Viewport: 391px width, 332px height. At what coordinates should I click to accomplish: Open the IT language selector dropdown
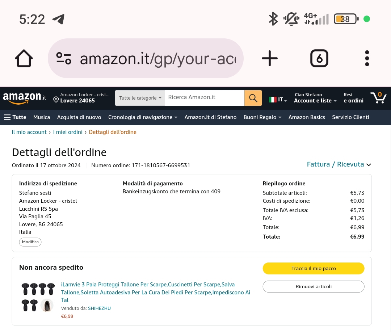(x=278, y=100)
